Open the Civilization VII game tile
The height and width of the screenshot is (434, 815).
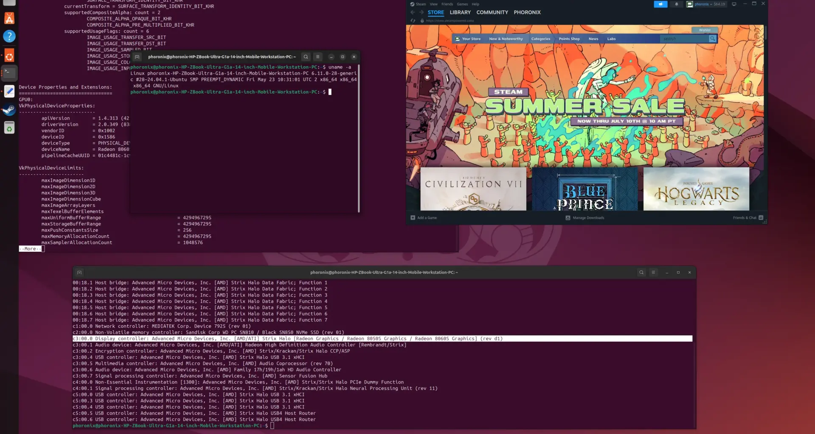click(473, 189)
